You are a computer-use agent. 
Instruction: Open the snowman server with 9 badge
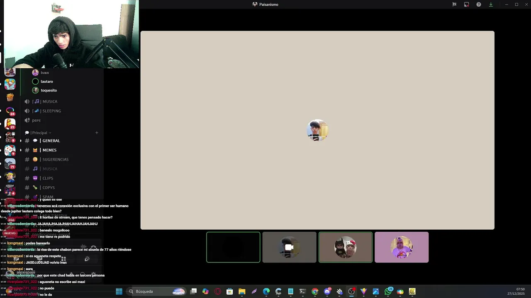tap(10, 150)
